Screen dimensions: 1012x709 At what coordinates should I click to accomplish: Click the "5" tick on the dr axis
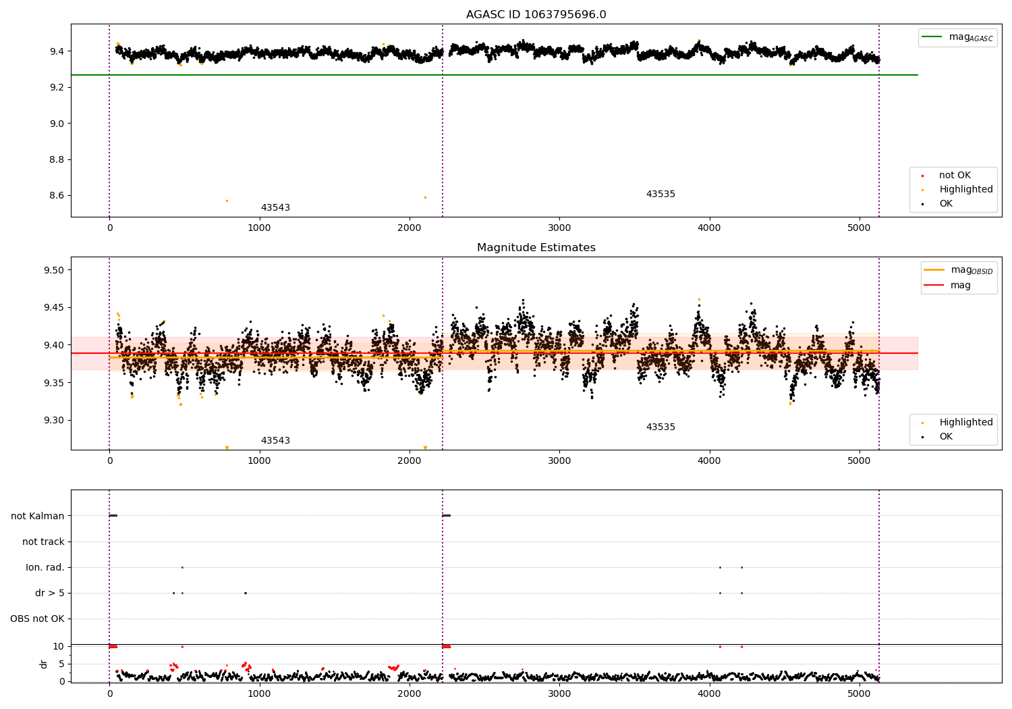pyautogui.click(x=61, y=664)
